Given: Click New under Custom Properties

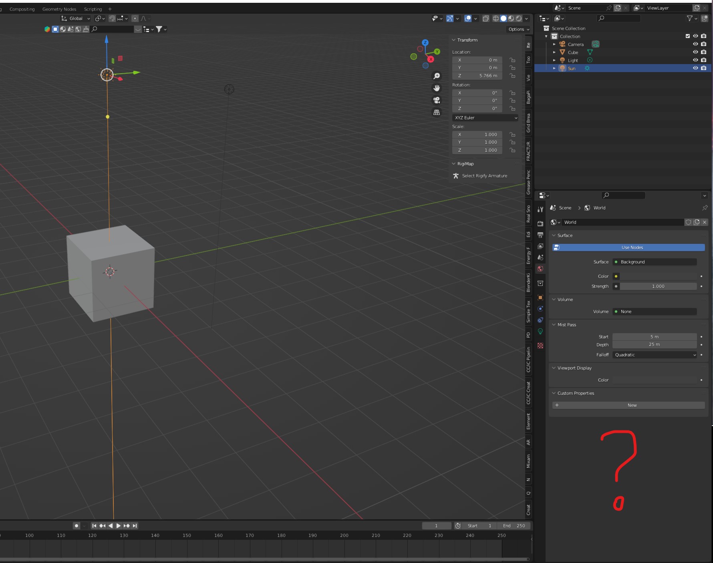Looking at the screenshot, I should point(628,405).
